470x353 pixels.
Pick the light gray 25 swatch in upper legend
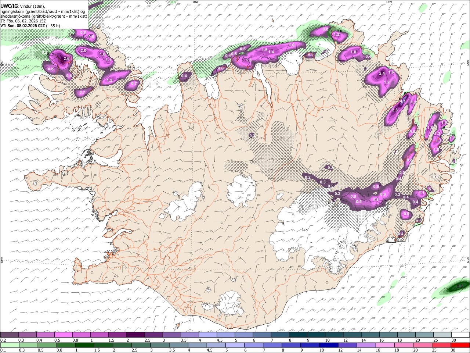coord(442,335)
